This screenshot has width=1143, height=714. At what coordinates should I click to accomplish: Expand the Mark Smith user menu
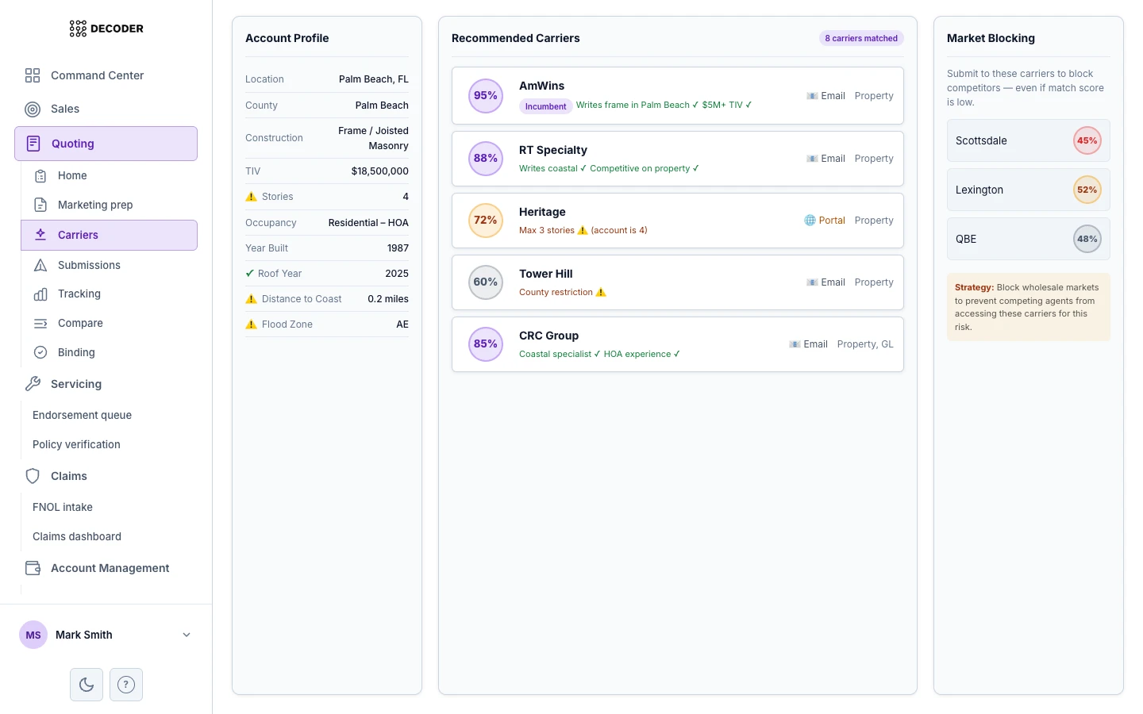[187, 635]
